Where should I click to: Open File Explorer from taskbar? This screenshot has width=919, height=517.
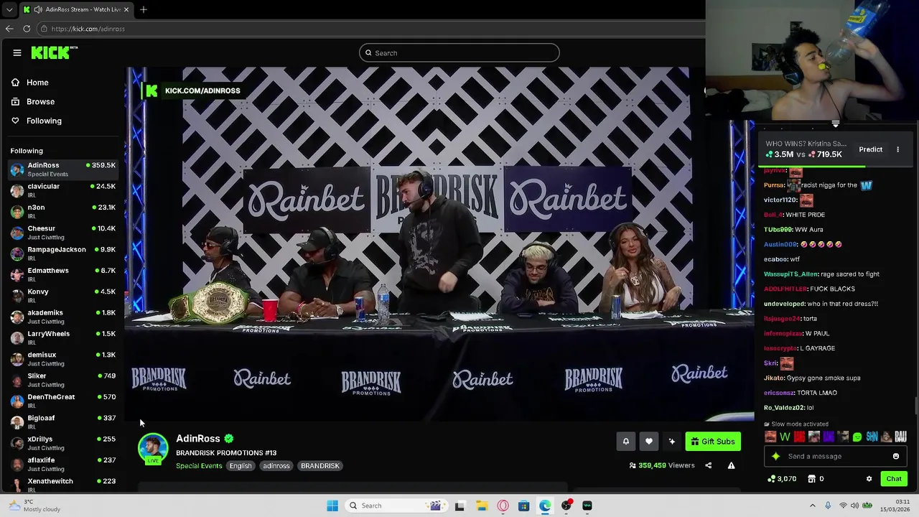[481, 506]
